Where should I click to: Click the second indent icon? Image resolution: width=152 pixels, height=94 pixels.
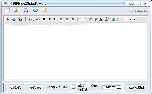coord(96,19)
